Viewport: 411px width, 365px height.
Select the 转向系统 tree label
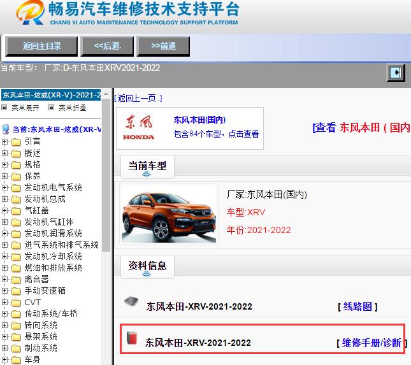[x=41, y=325]
